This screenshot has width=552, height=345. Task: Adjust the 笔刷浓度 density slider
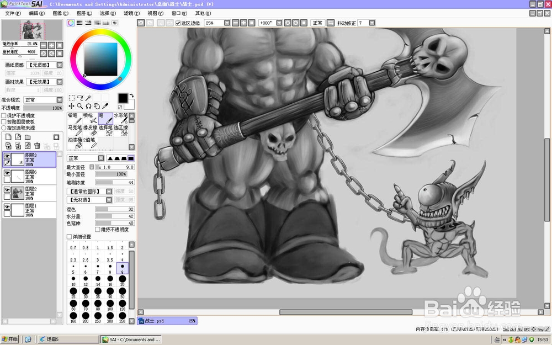115,182
